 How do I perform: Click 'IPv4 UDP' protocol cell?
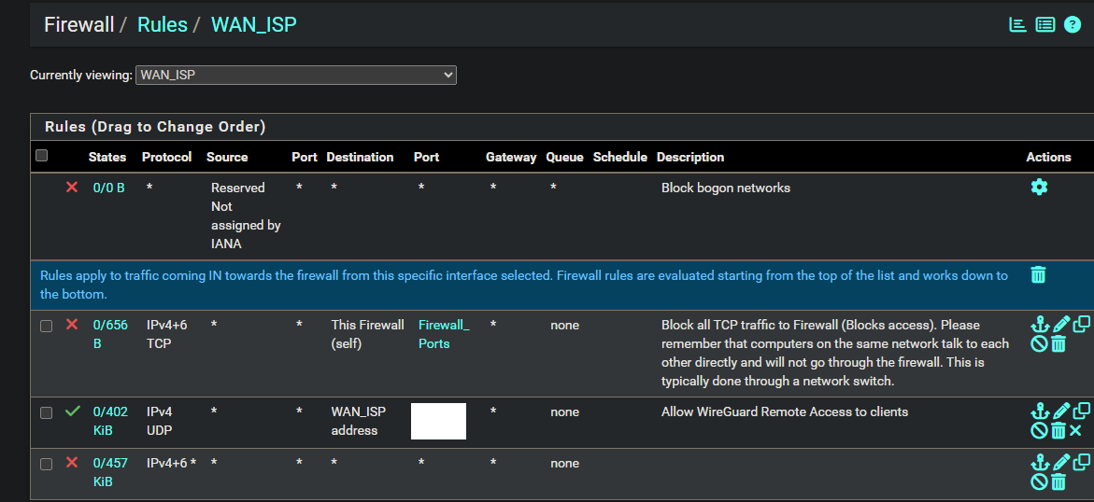(x=159, y=421)
